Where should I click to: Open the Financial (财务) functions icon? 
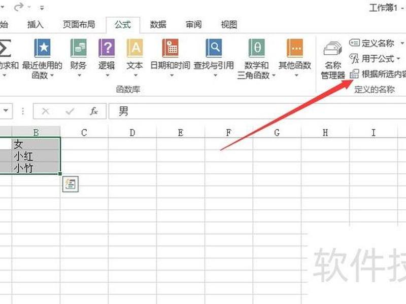tap(78, 48)
